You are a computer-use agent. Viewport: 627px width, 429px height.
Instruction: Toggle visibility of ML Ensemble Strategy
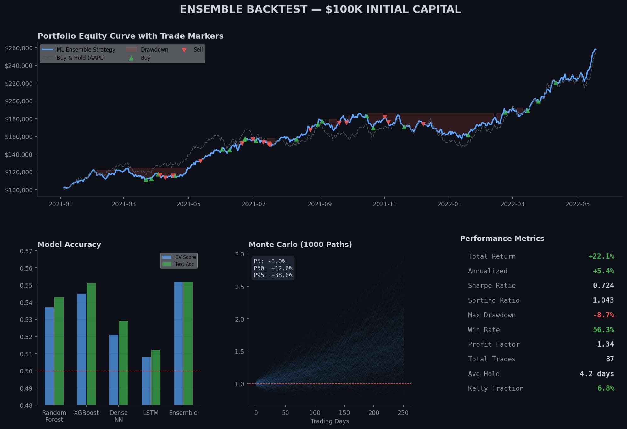(x=86, y=49)
